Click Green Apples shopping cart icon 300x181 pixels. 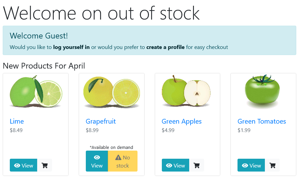197,165
